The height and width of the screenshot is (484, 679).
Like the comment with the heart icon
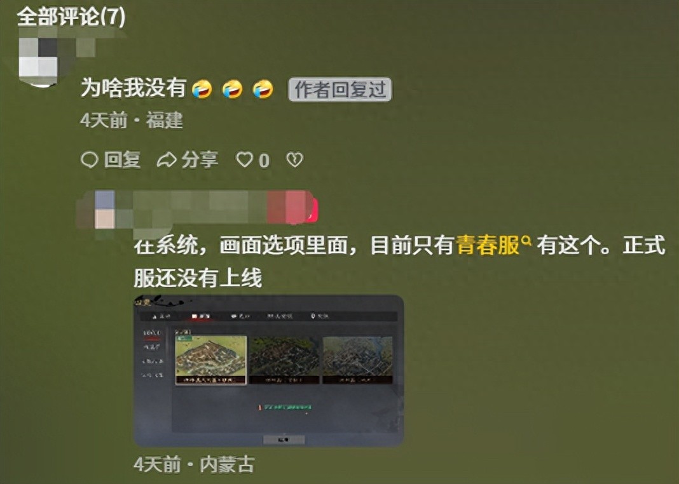[x=243, y=159]
